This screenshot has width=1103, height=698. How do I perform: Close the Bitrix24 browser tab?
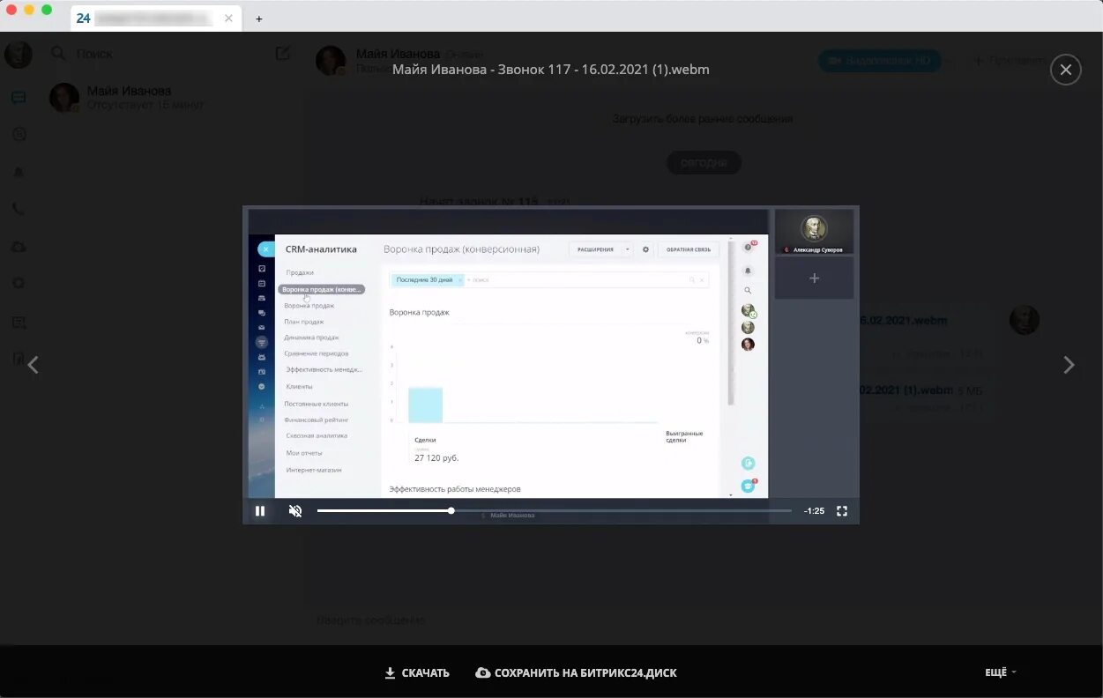(228, 19)
